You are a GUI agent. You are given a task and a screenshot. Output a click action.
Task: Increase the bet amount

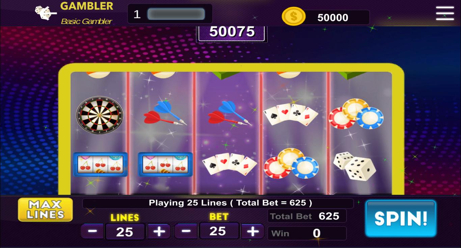253,231
